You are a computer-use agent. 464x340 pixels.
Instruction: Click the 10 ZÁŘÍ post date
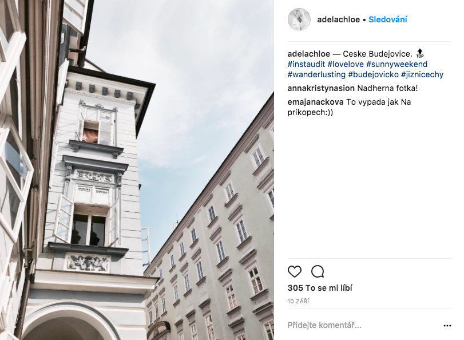click(298, 302)
